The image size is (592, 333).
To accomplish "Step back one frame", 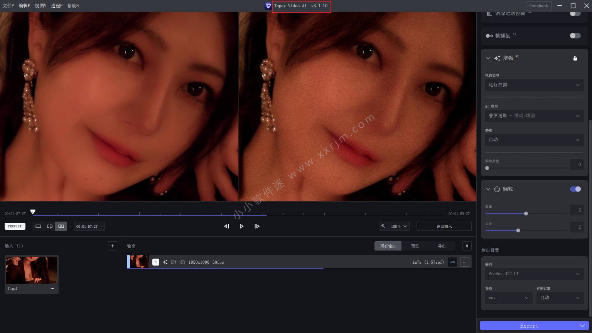I will (x=226, y=226).
